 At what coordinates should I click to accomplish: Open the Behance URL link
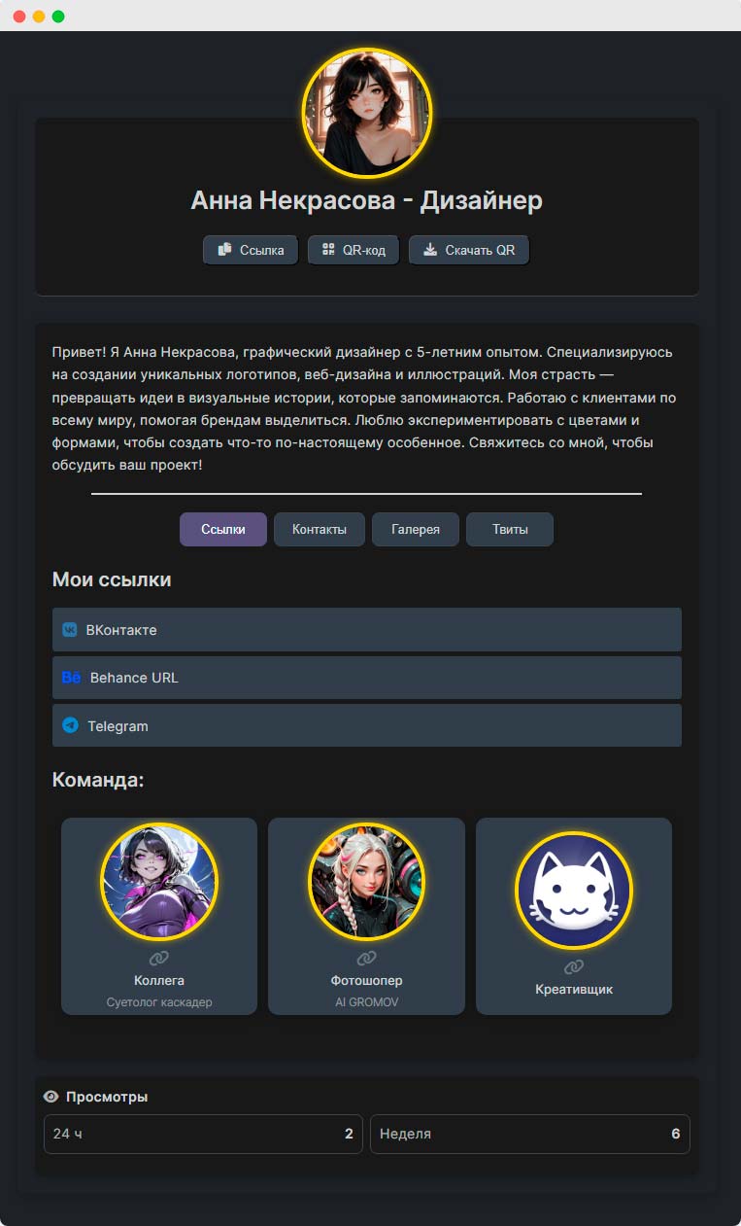(x=367, y=678)
